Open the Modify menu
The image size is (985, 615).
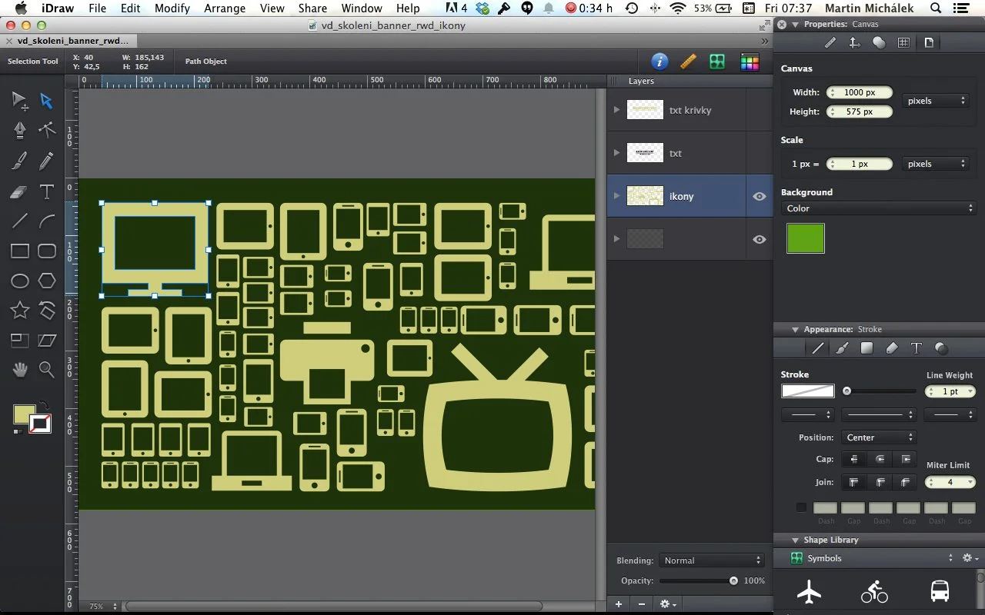pos(172,8)
